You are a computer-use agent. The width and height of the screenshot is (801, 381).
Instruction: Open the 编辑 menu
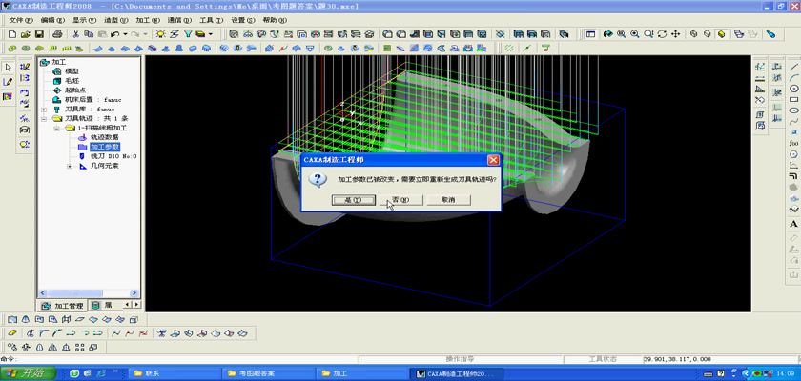point(52,20)
